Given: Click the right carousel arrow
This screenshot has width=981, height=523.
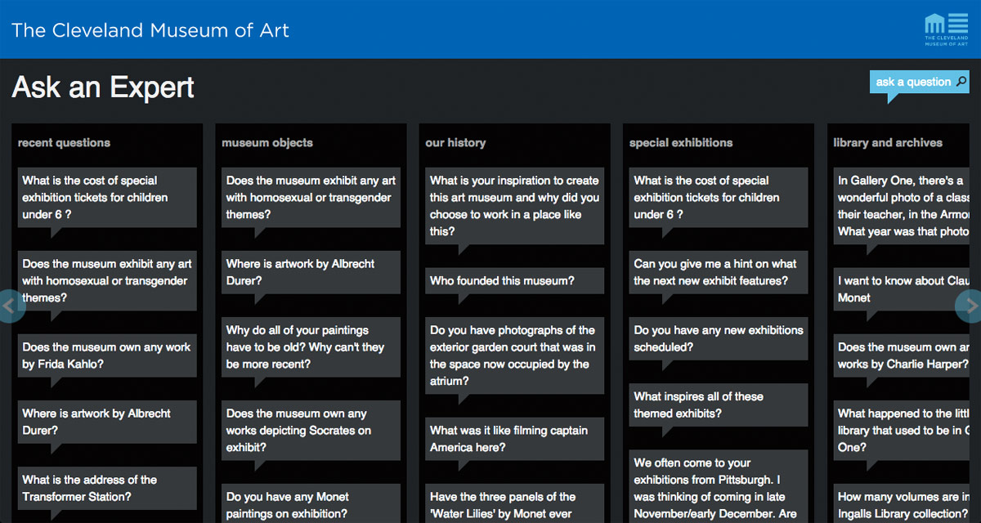Looking at the screenshot, I should pyautogui.click(x=969, y=306).
